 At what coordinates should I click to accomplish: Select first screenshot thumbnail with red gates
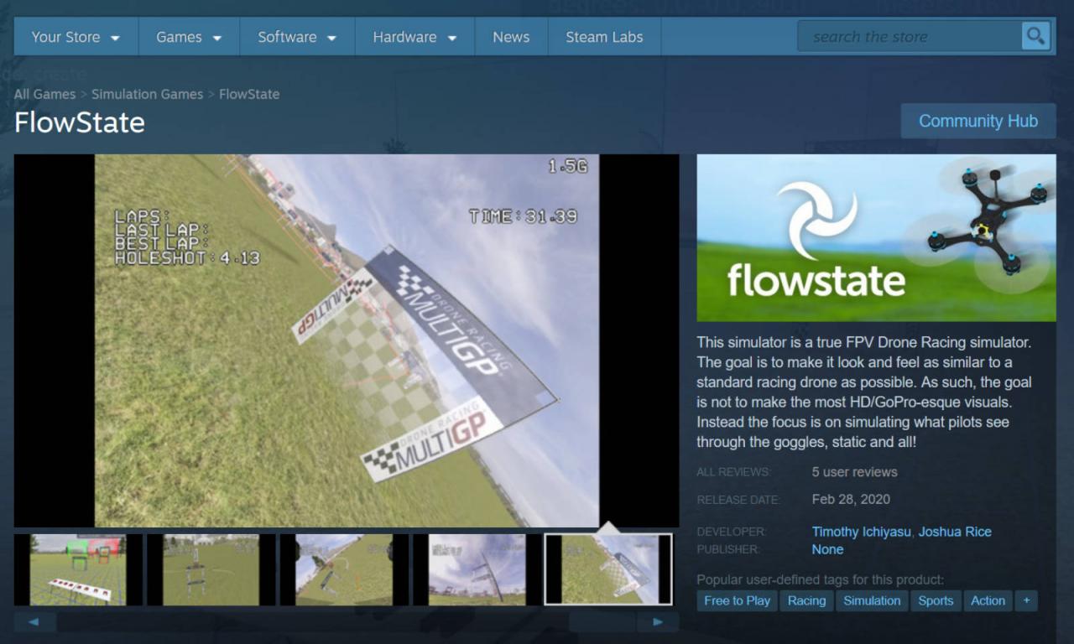pos(77,569)
